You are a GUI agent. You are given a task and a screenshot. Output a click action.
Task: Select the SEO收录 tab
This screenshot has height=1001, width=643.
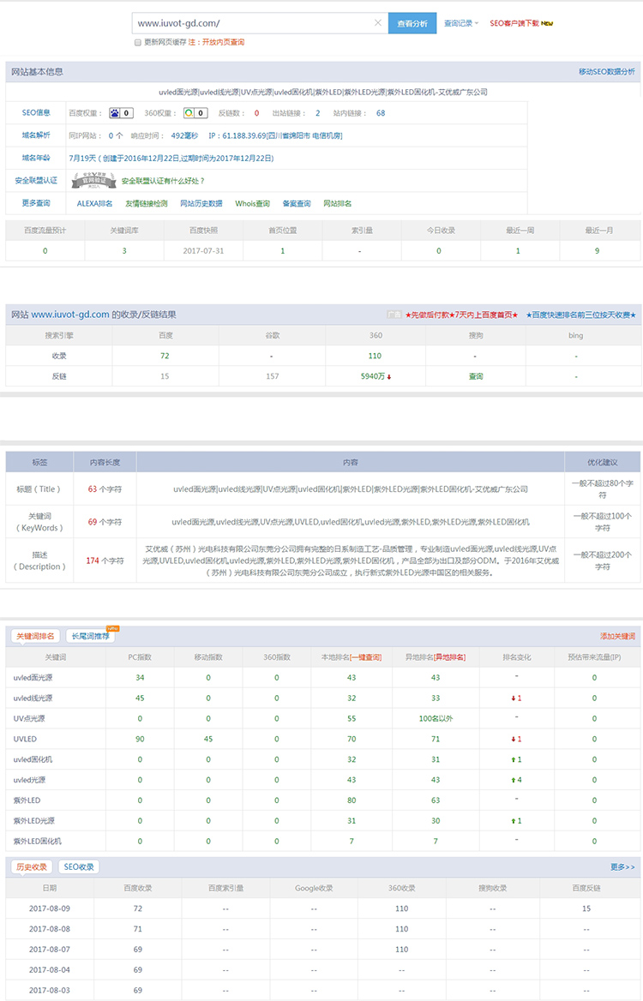pos(79,867)
